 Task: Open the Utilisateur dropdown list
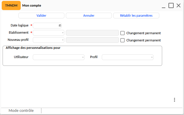[x=83, y=57]
